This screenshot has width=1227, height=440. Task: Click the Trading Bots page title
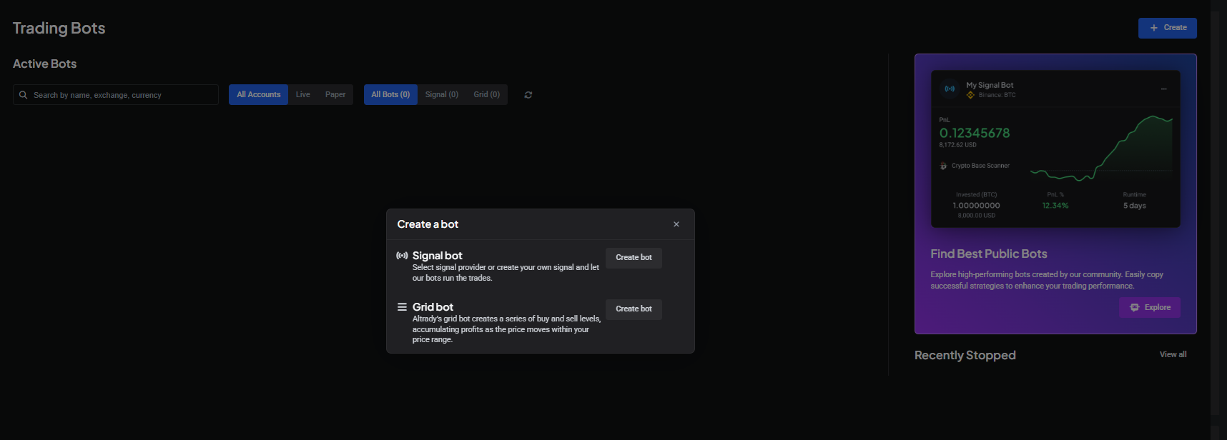(59, 29)
